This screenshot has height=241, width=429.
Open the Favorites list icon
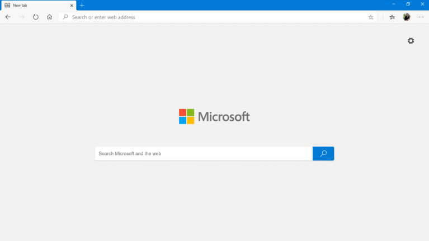pyautogui.click(x=392, y=17)
